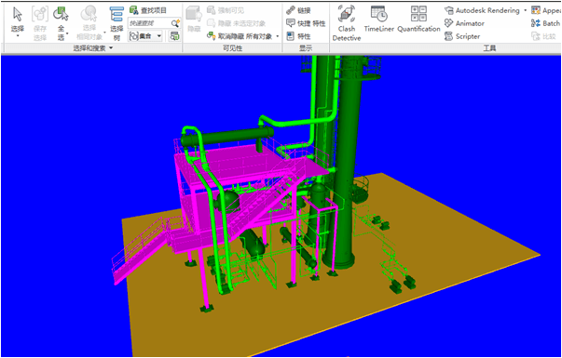Click the Batch utility button

[545, 23]
